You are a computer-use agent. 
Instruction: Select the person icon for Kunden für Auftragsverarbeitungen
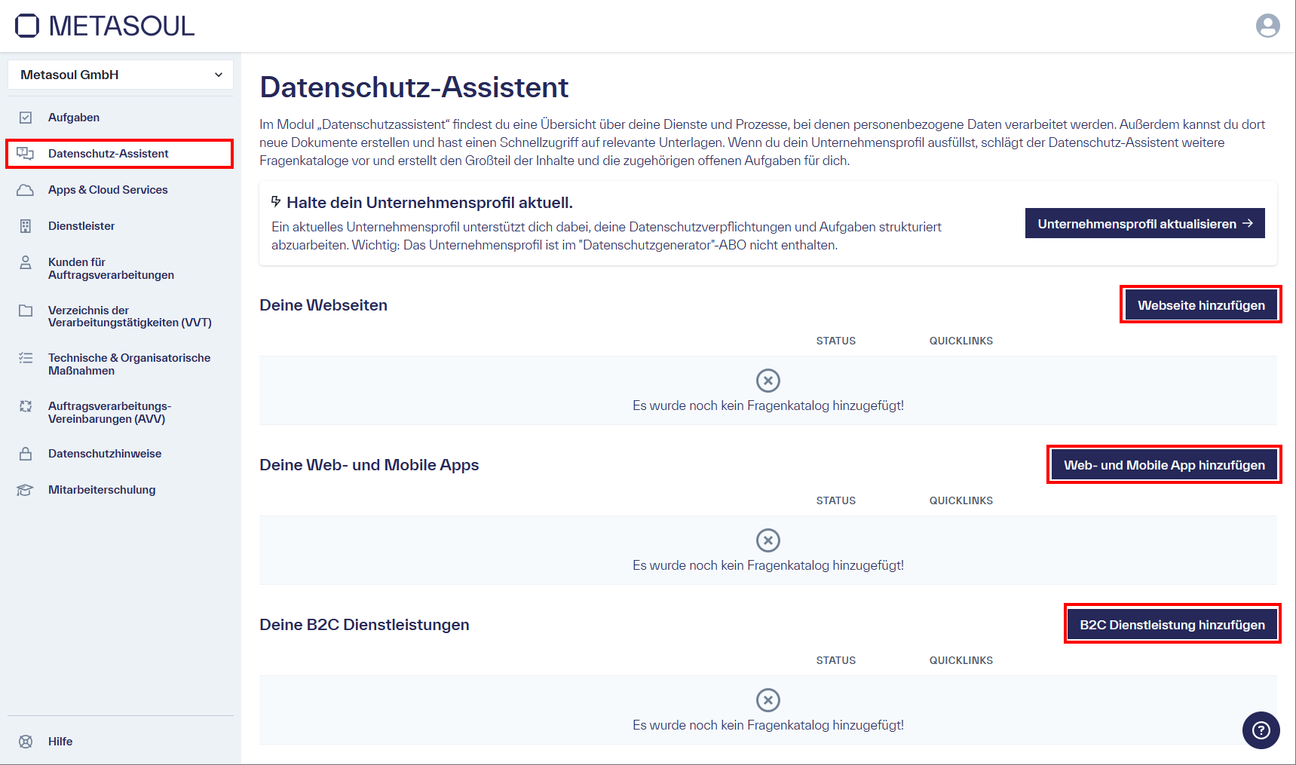(x=25, y=262)
